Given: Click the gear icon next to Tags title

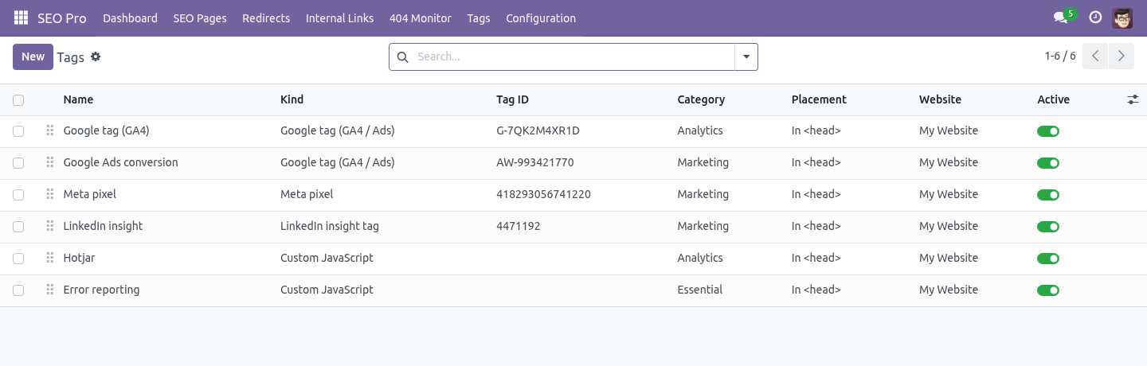Looking at the screenshot, I should click(96, 56).
